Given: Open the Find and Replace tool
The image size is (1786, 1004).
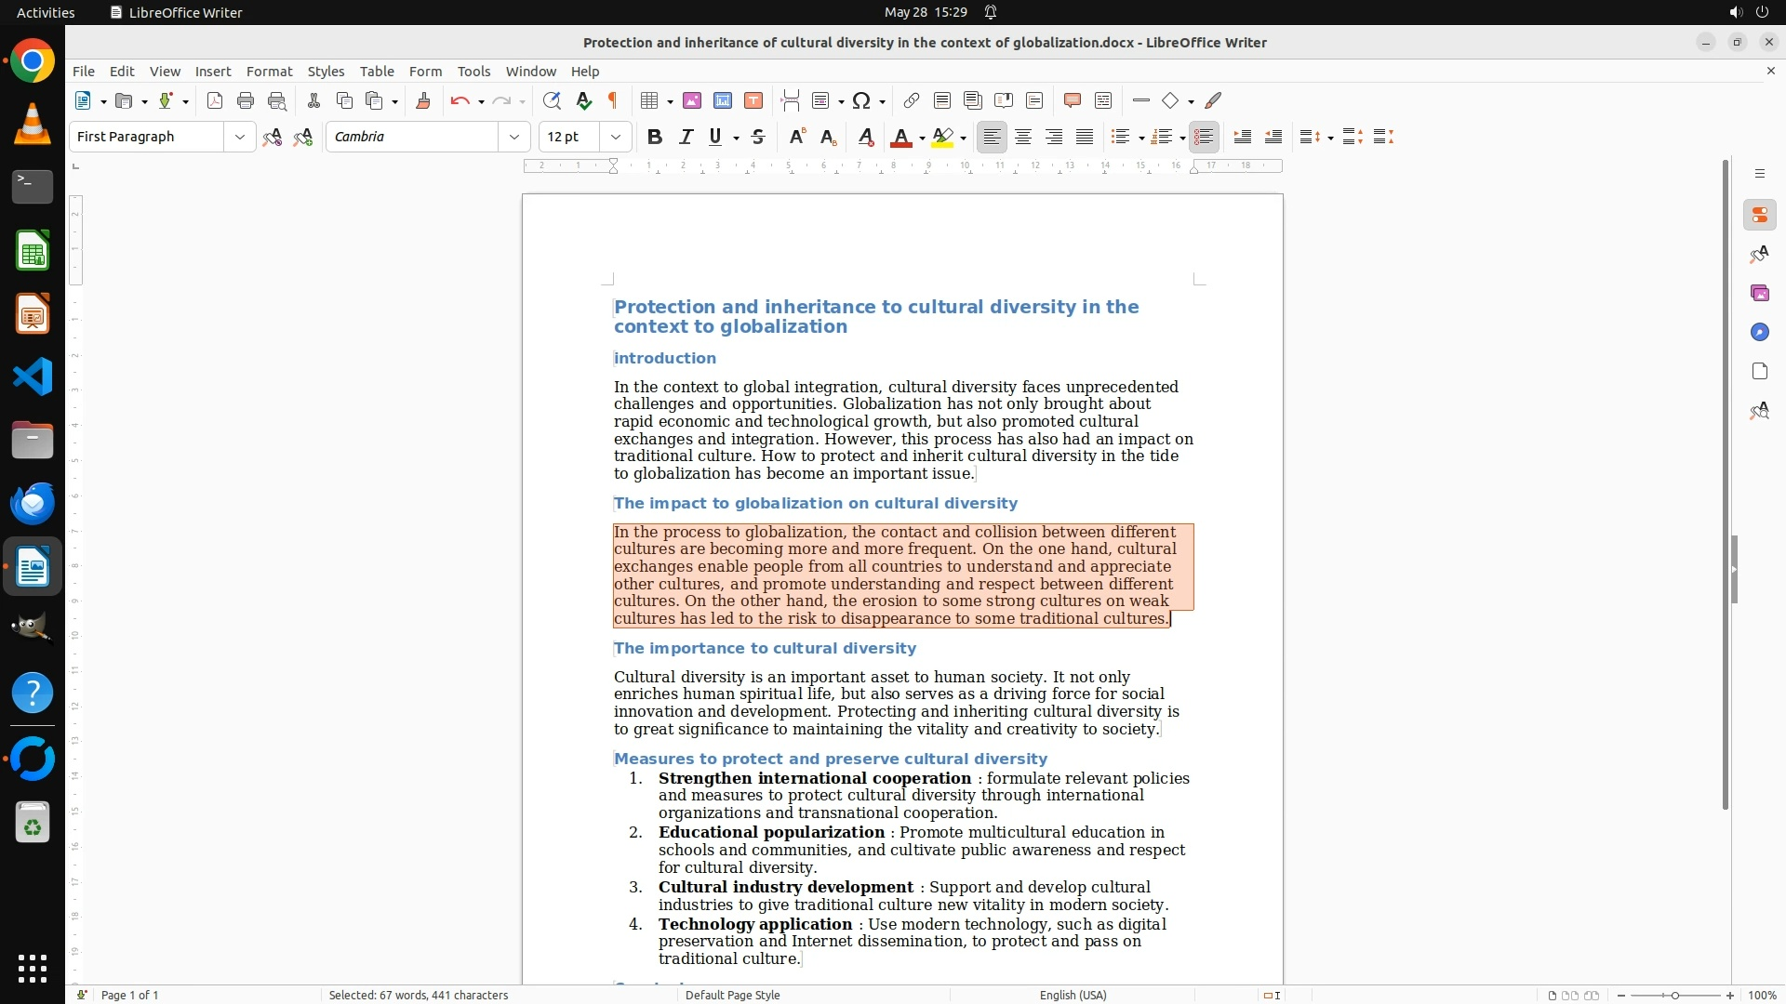Looking at the screenshot, I should pos(552,100).
